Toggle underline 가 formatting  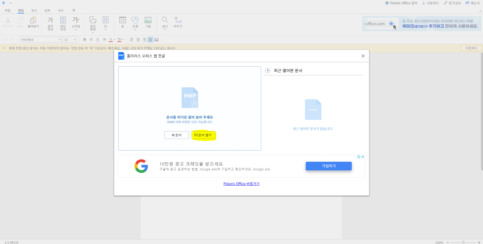coord(98,40)
